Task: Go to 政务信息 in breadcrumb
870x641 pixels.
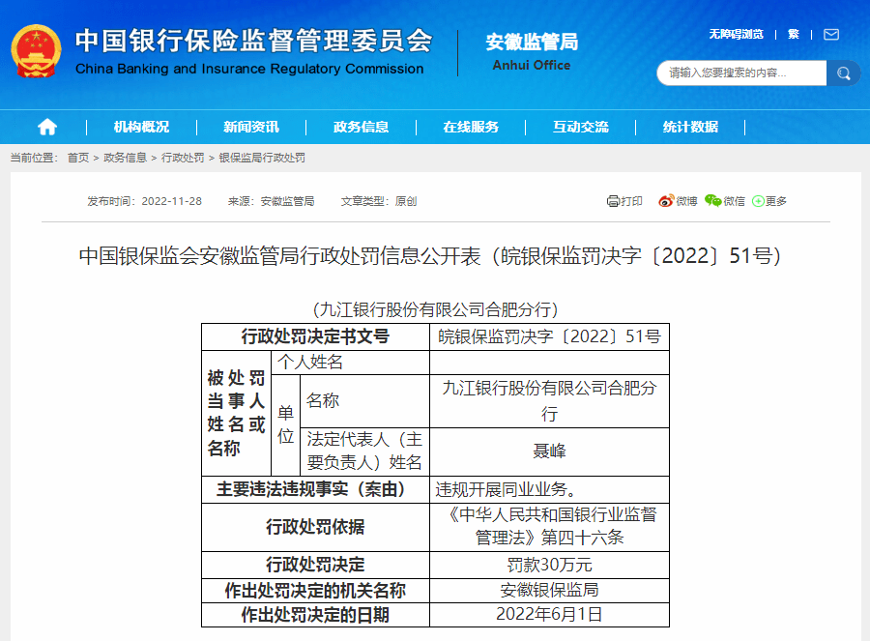Action: (126, 158)
